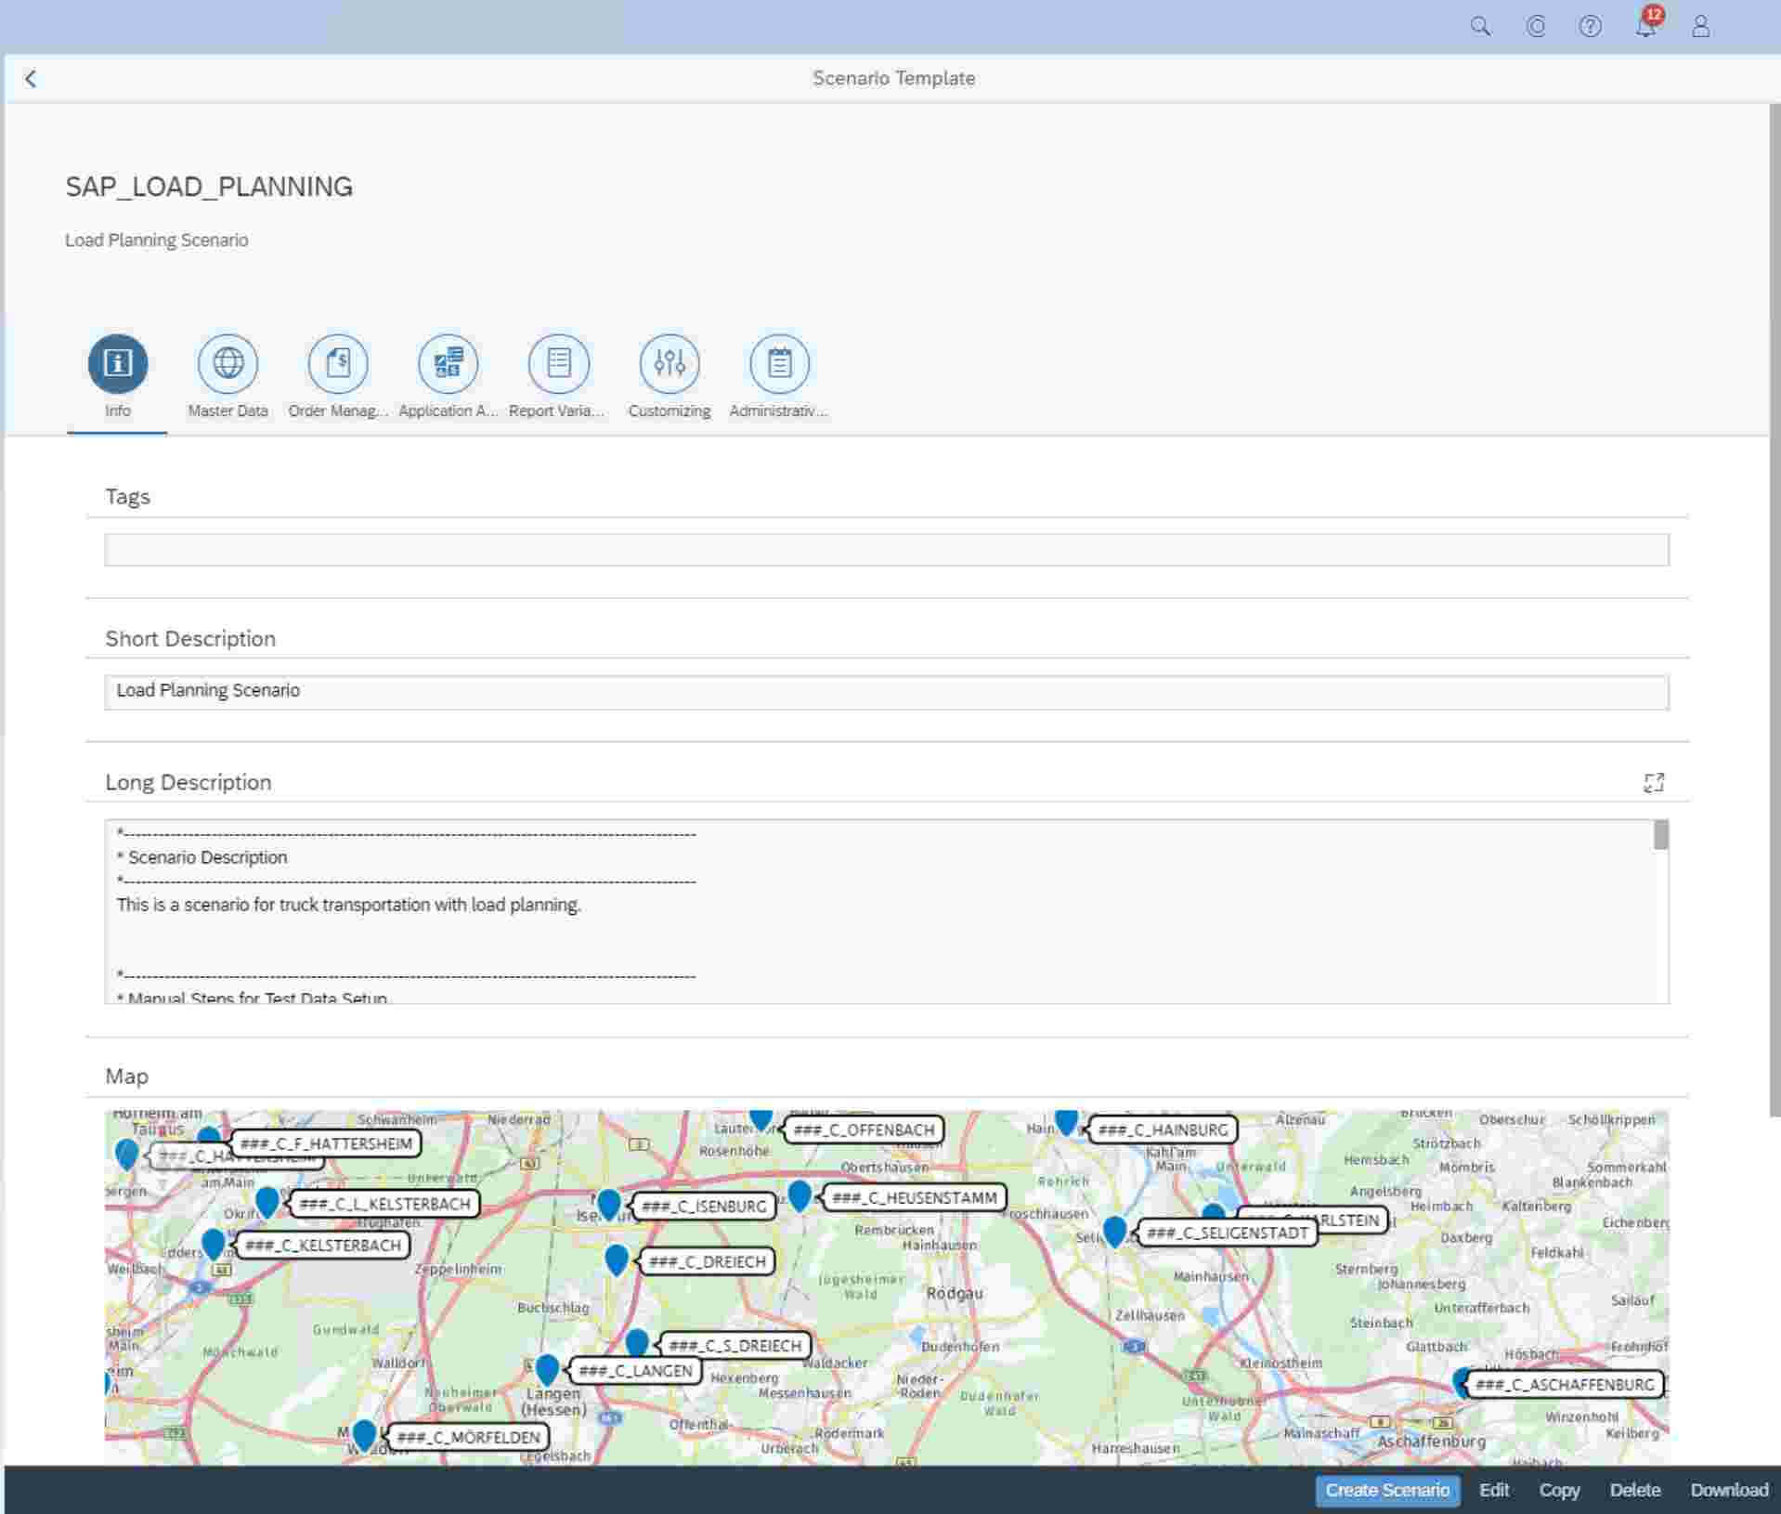The width and height of the screenshot is (1781, 1514).
Task: Click Delete in the footer toolbar
Action: (1634, 1490)
